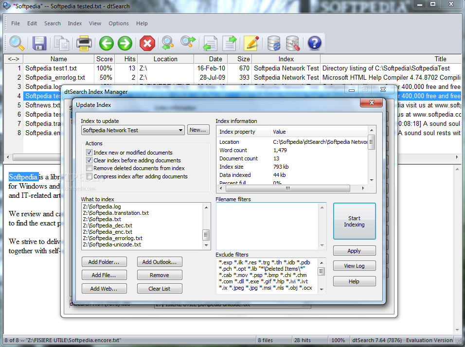The image size is (465, 347).
Task: Open the File menu
Action: [x=16, y=23]
